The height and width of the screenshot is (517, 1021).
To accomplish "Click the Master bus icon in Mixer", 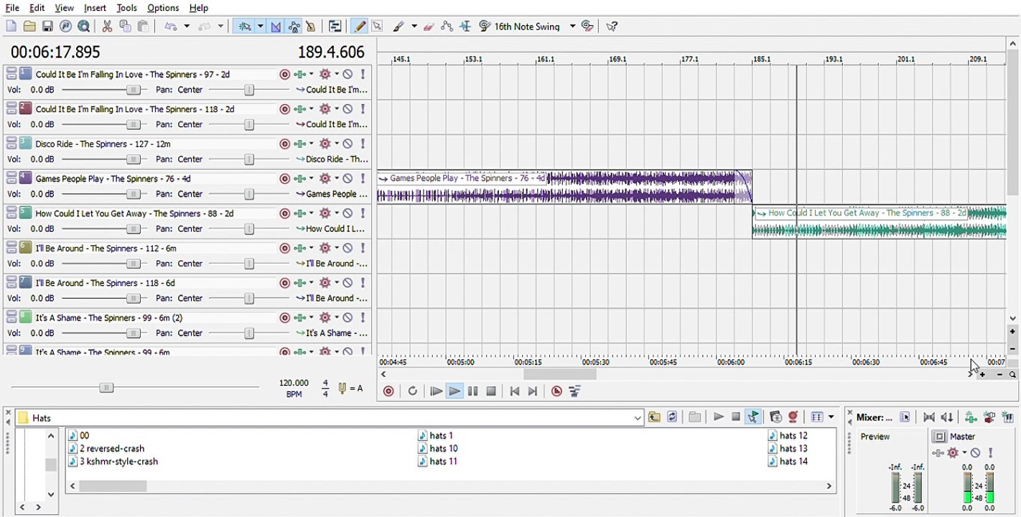I will 939,437.
